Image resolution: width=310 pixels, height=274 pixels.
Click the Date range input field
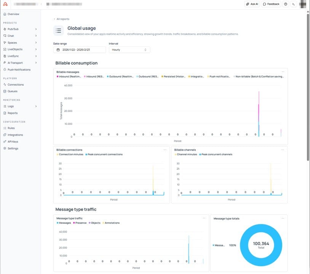[79, 49]
